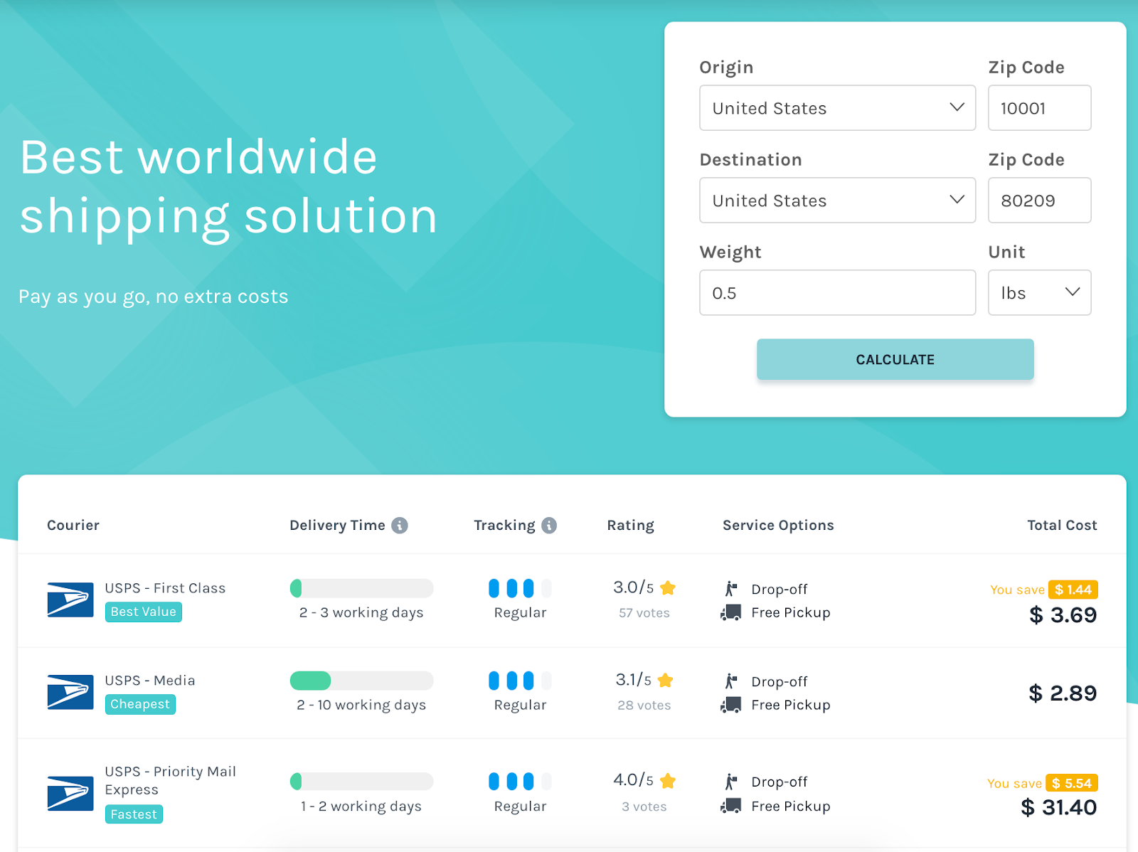
Task: Click the $ 31.40 total cost
Action: pyautogui.click(x=1059, y=808)
